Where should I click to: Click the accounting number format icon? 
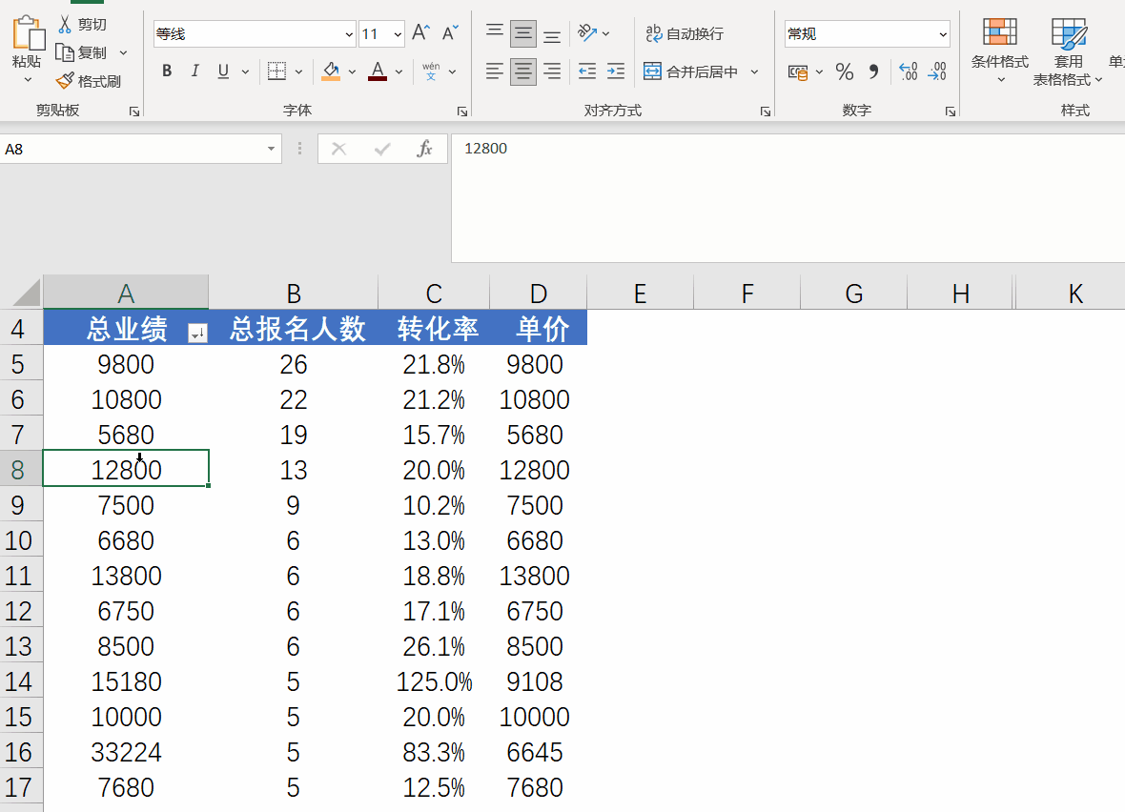[798, 71]
